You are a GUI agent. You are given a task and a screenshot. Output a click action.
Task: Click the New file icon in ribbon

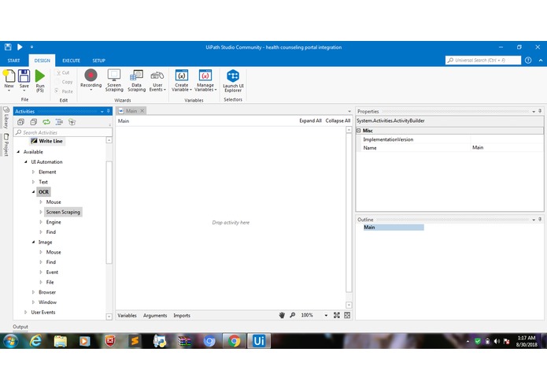(x=9, y=76)
